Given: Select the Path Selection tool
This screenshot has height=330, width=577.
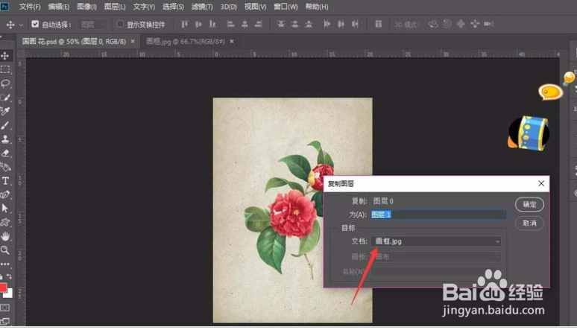Looking at the screenshot, I should (x=5, y=209).
